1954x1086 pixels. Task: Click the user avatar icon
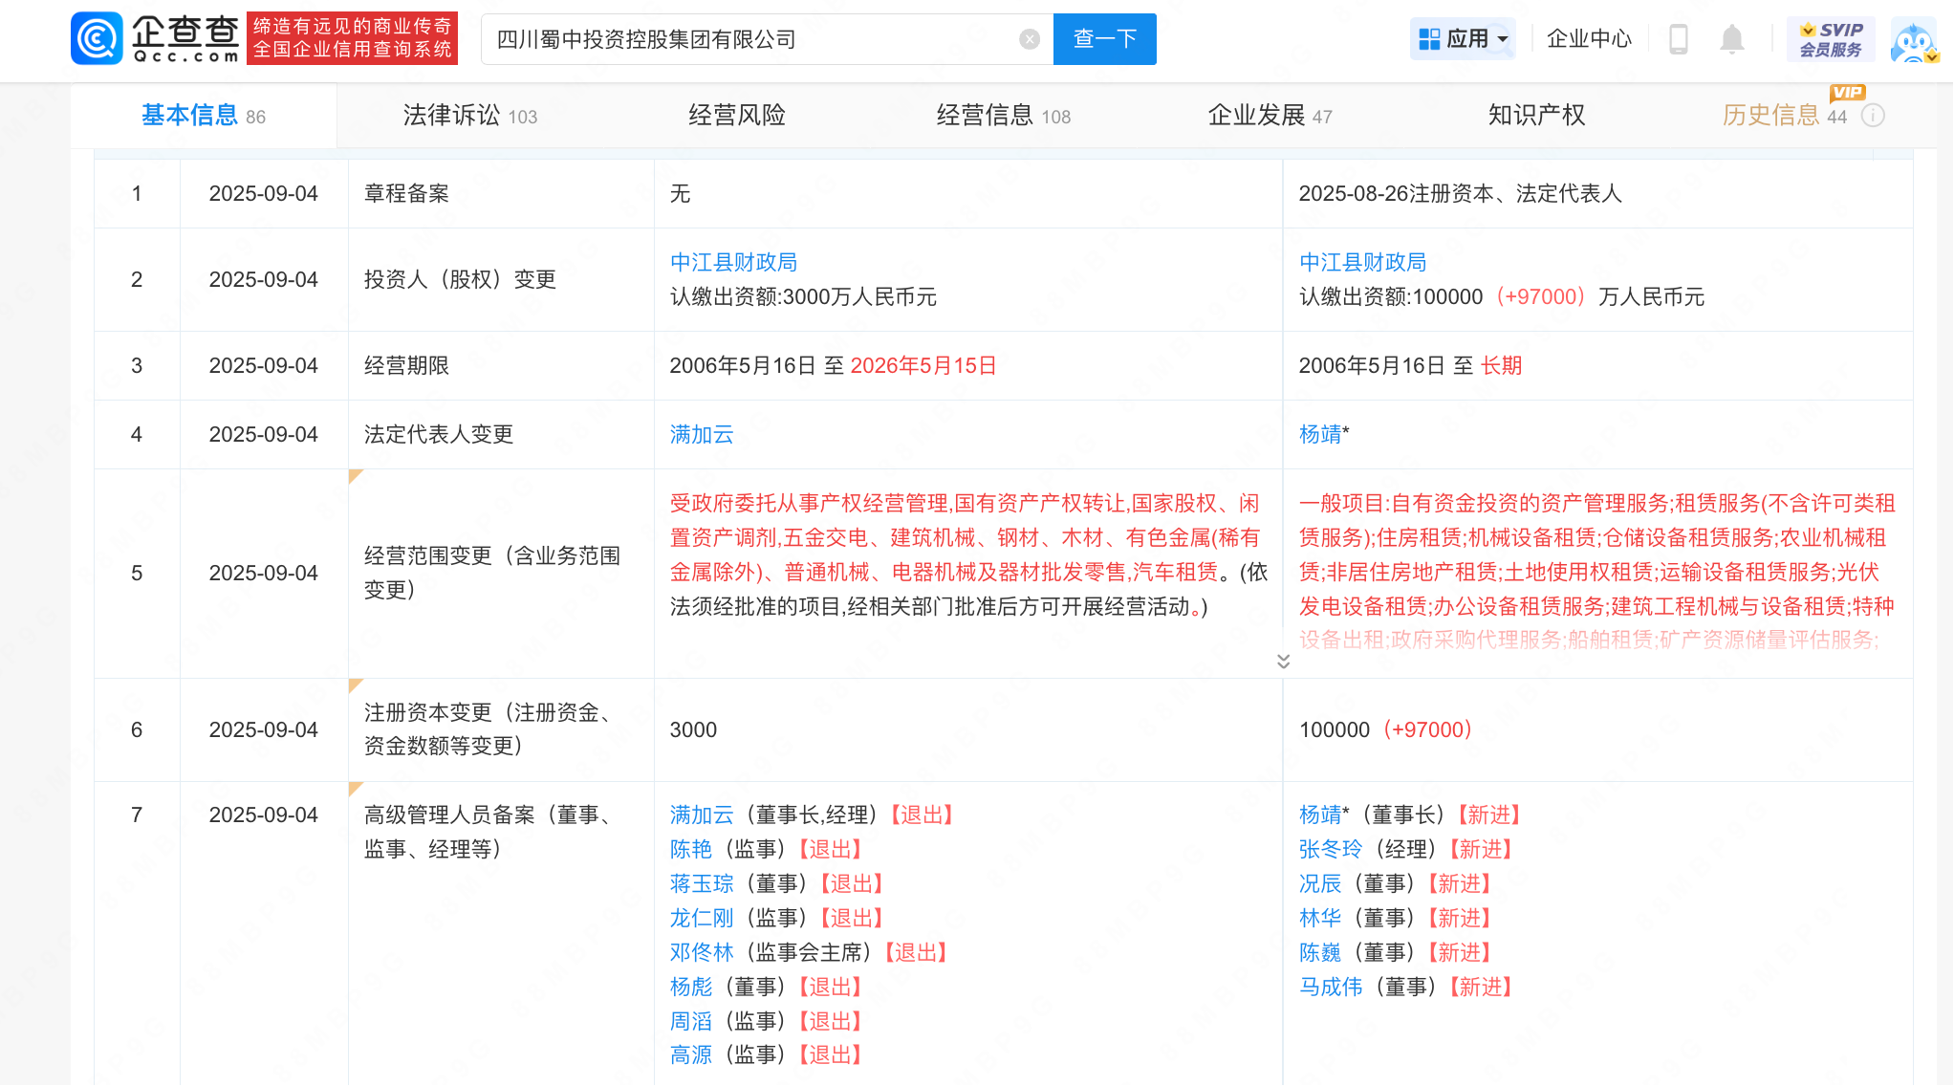point(1913,41)
